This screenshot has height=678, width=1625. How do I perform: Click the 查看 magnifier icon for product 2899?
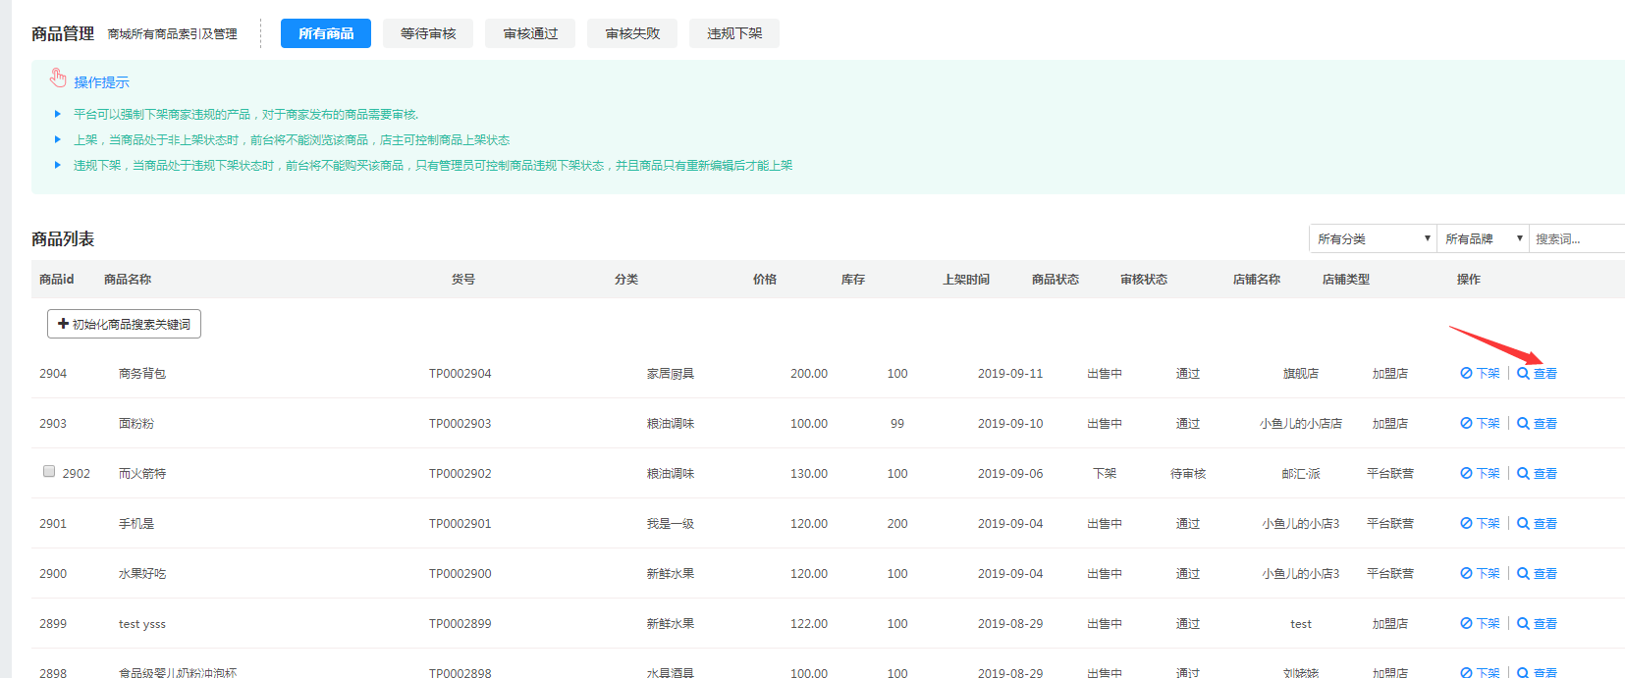pyautogui.click(x=1523, y=624)
